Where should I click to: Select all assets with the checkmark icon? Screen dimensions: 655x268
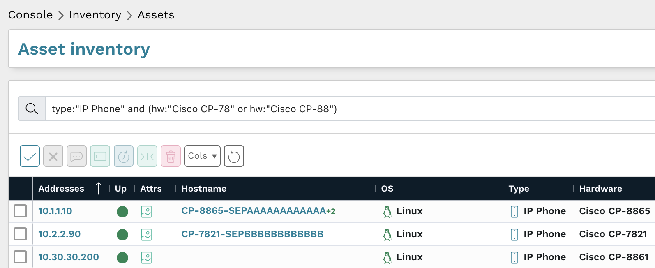pos(29,156)
